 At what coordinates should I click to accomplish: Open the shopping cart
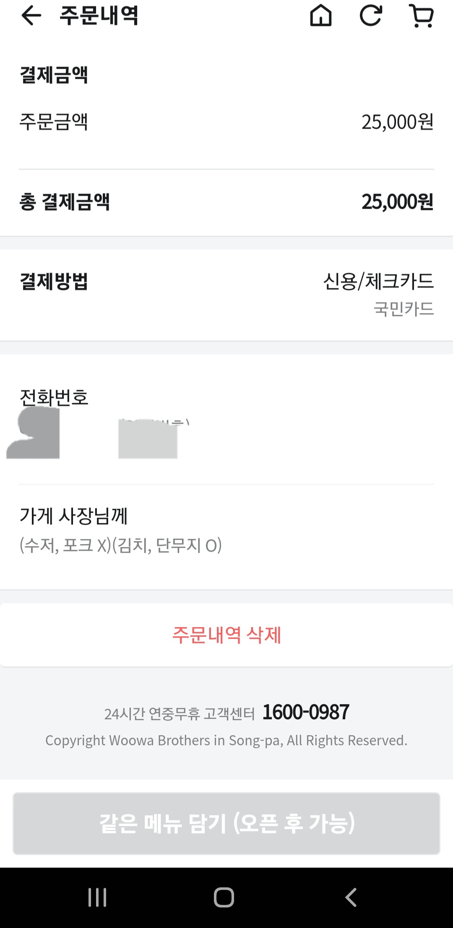[421, 16]
